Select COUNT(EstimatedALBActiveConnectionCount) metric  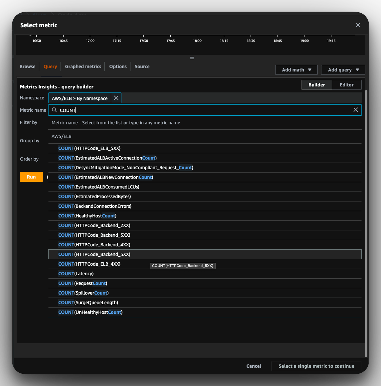point(205,158)
